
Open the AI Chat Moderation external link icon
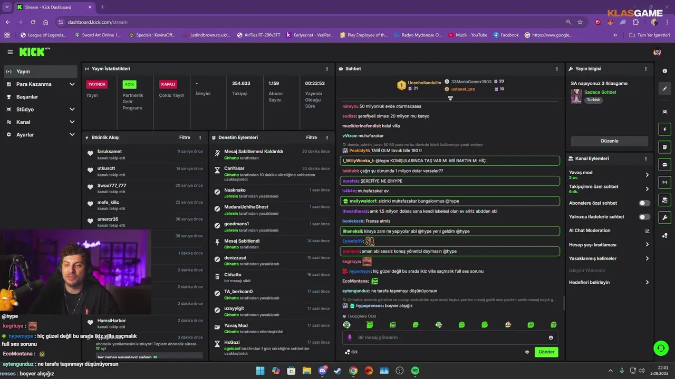[647, 231]
